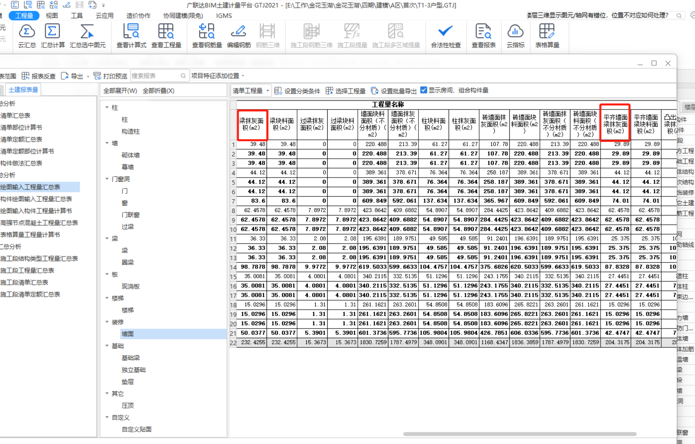Screen dimensions: 695x444
Task: Switch to 视图 ribbon tab
Action: tap(52, 16)
